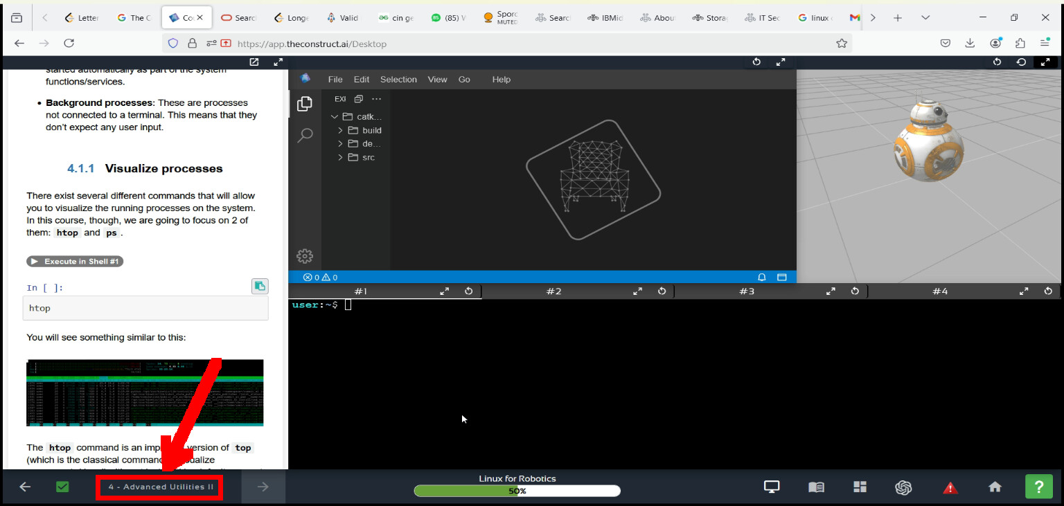
Task: Toggle the editor bottom panel layout icon
Action: pos(782,277)
